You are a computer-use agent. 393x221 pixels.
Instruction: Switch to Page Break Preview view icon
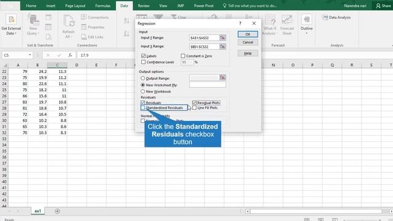[x=335, y=220]
